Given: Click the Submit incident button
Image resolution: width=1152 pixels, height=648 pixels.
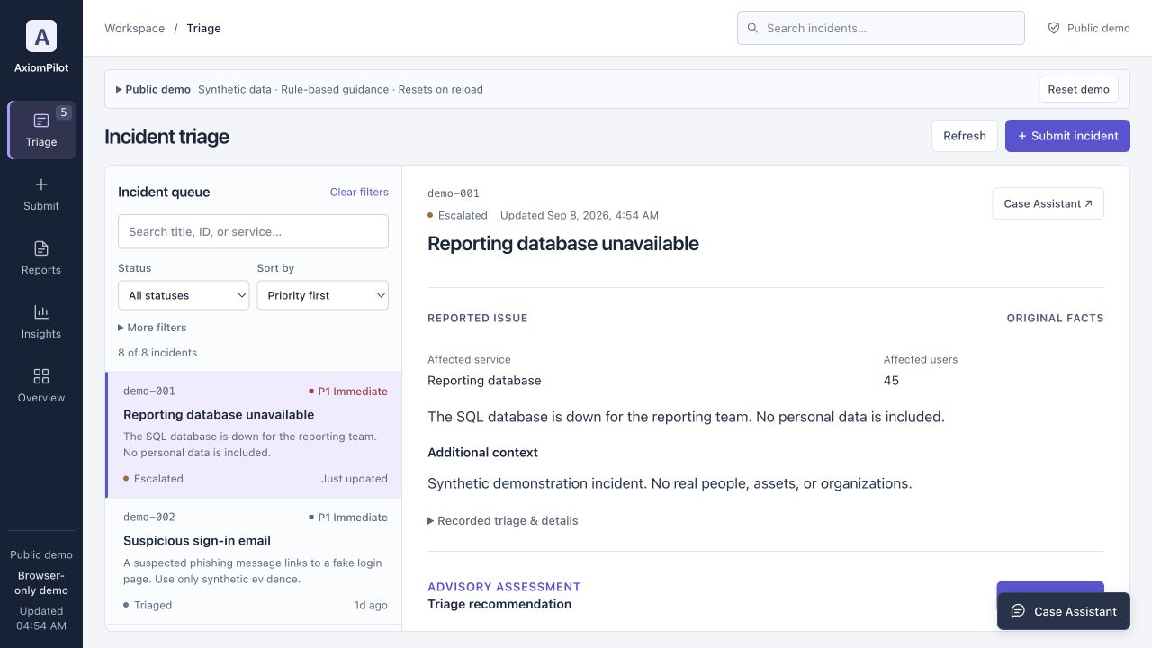Looking at the screenshot, I should pyautogui.click(x=1067, y=136).
